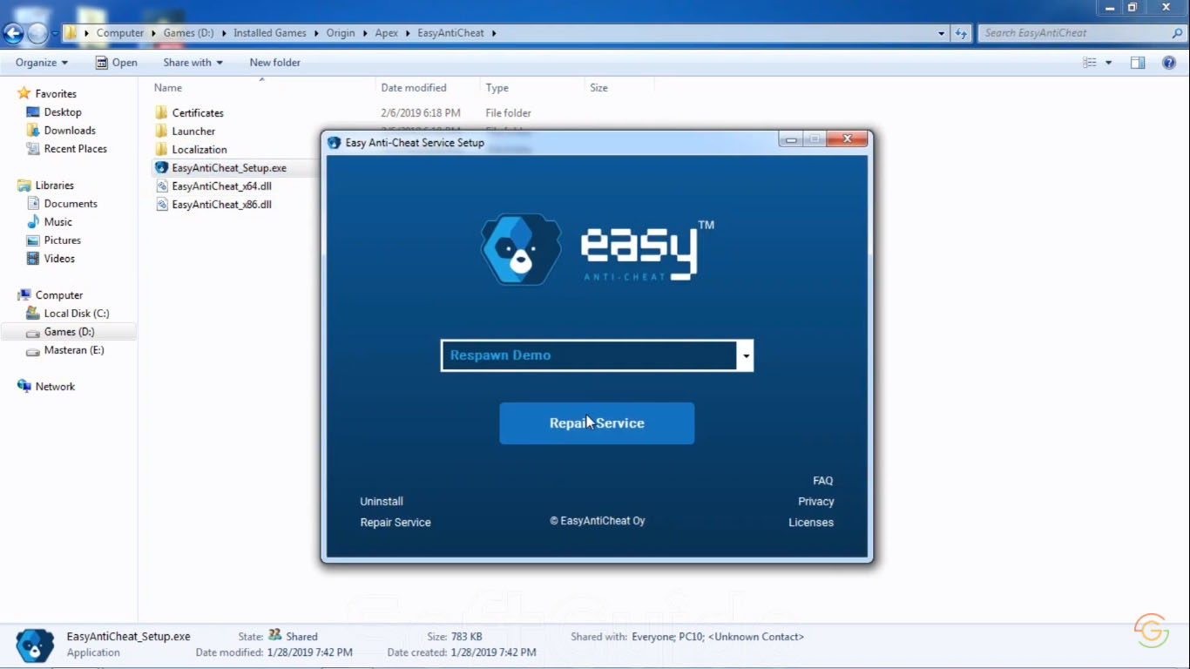Select the Launcher folder

[193, 132]
